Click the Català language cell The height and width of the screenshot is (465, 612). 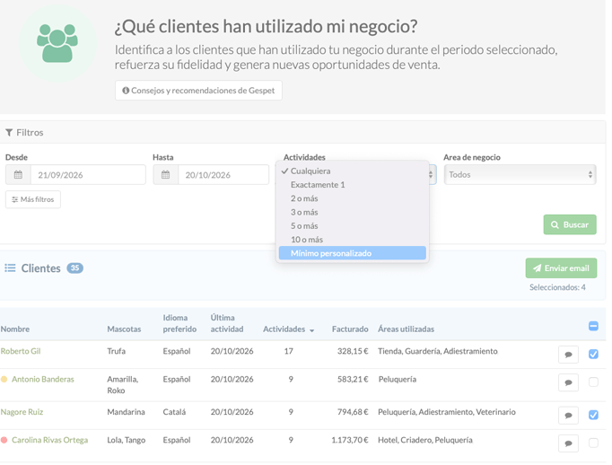tap(174, 412)
